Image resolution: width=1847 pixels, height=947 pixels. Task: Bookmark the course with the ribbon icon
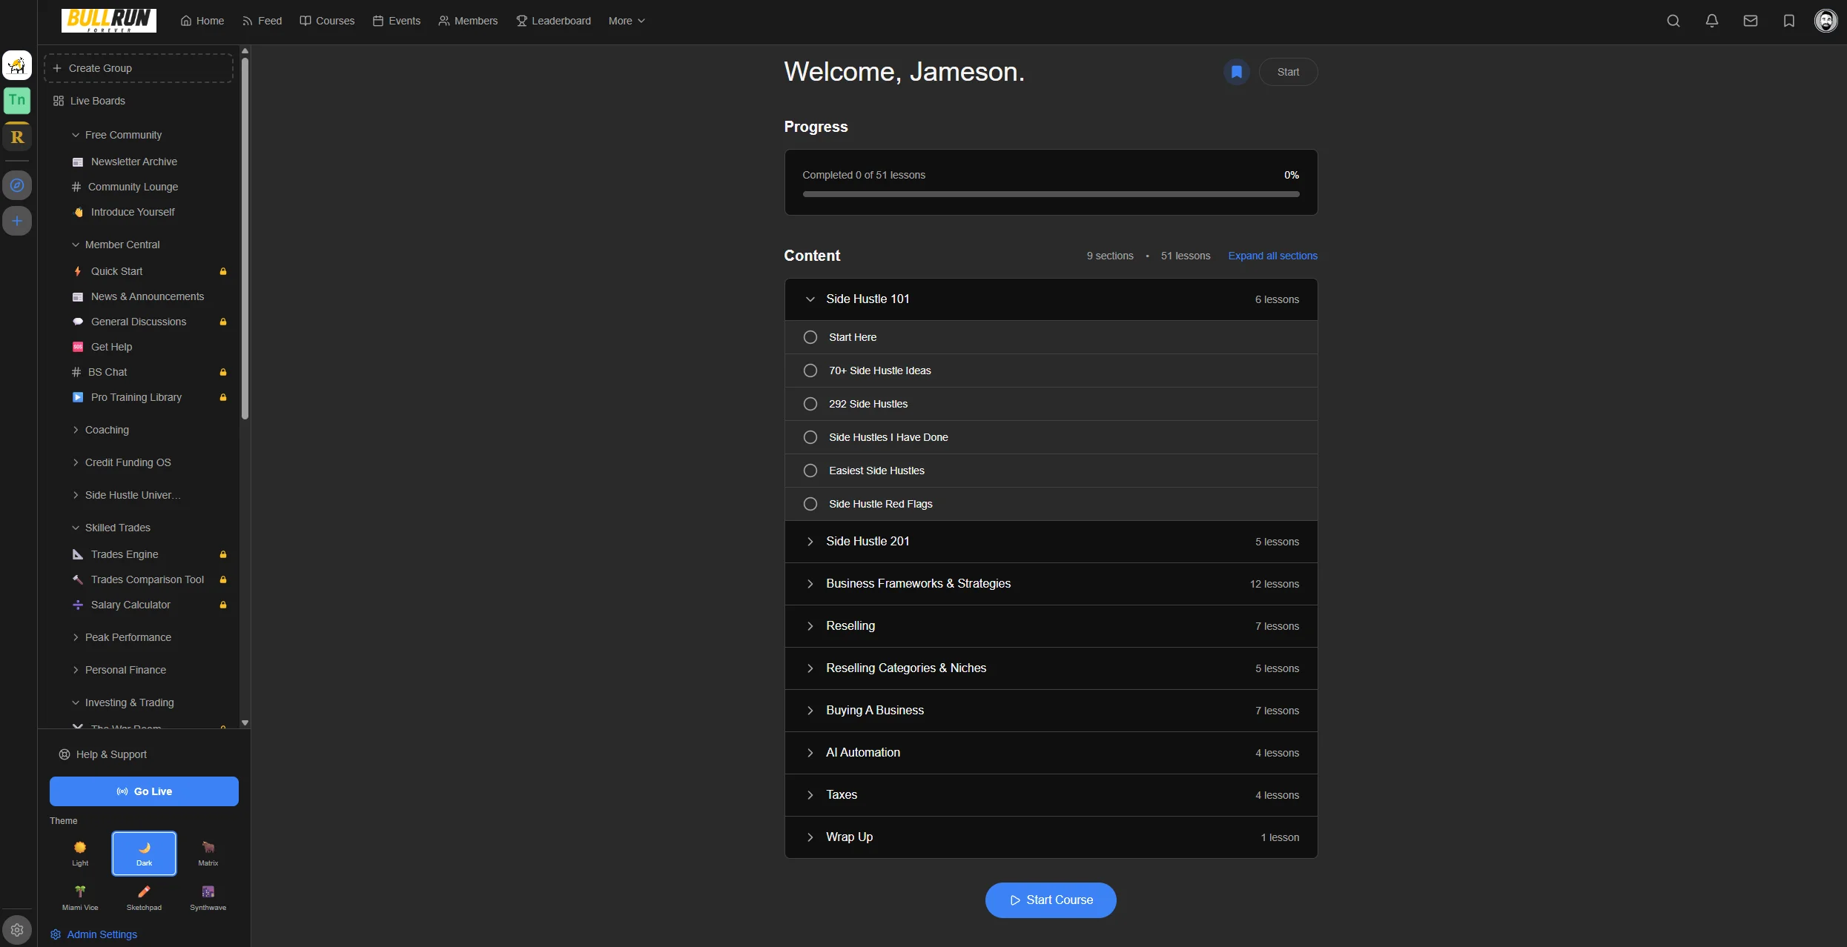click(1236, 71)
